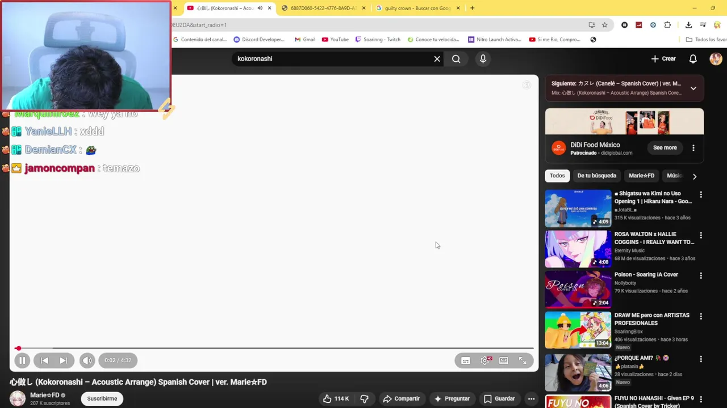
Task: Open Poison - Soaring IA Cover thumbnail
Action: [x=578, y=289]
